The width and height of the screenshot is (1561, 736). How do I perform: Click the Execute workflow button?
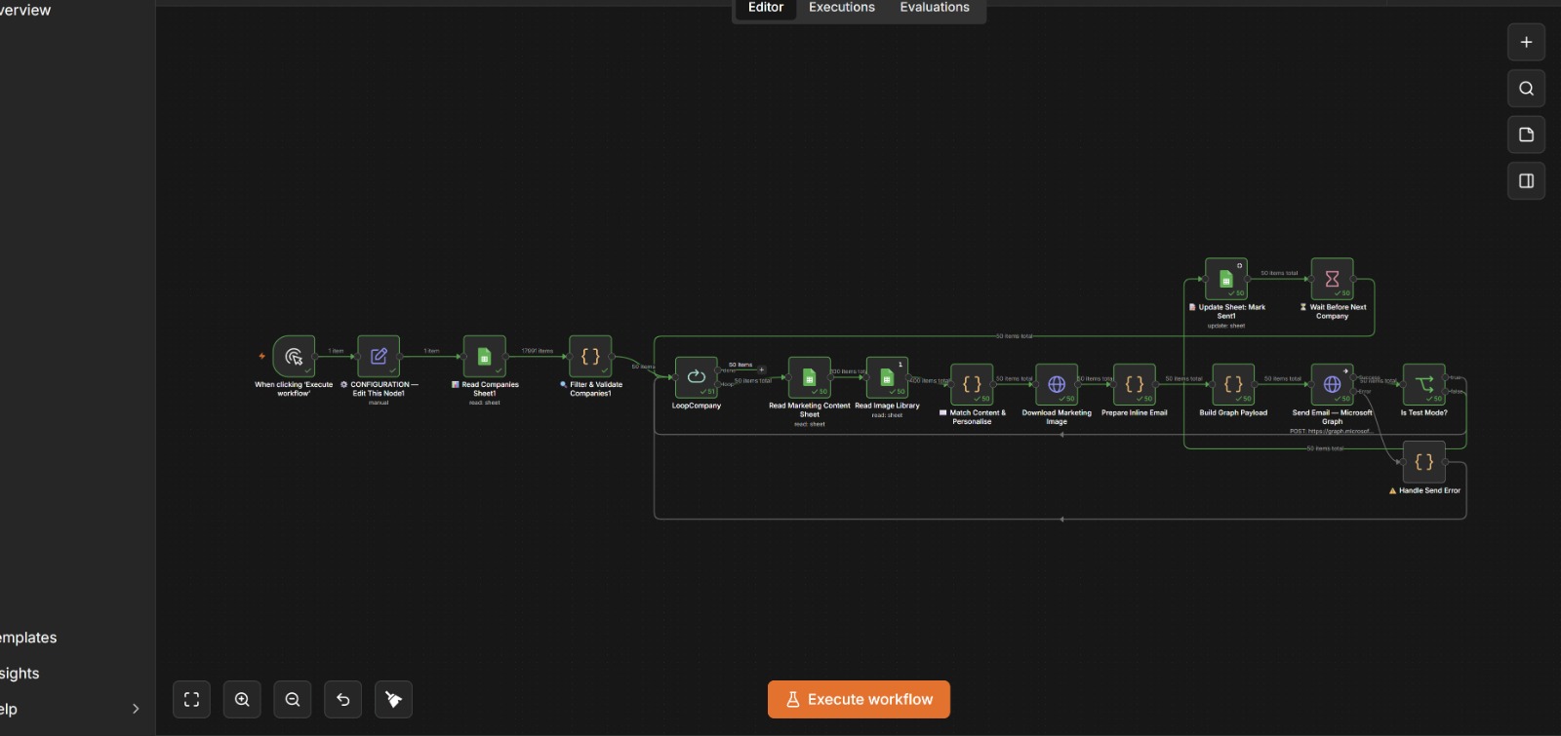[x=859, y=700]
